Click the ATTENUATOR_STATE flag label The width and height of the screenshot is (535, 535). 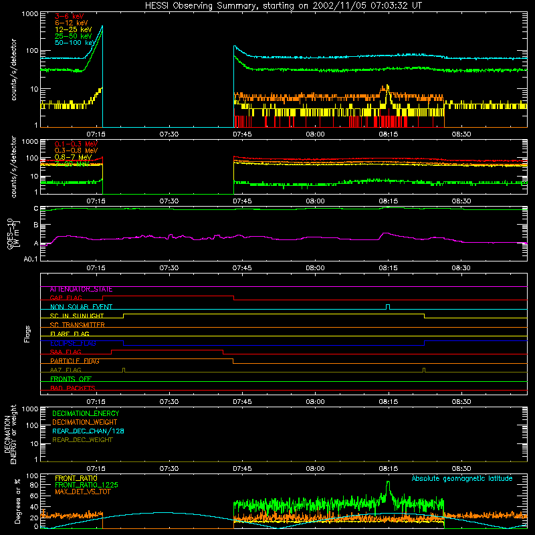click(81, 290)
